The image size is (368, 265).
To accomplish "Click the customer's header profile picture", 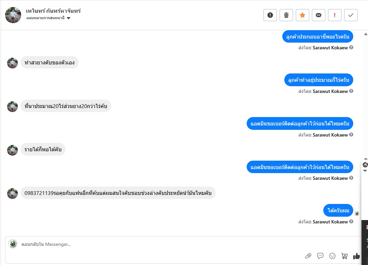I will click(13, 15).
